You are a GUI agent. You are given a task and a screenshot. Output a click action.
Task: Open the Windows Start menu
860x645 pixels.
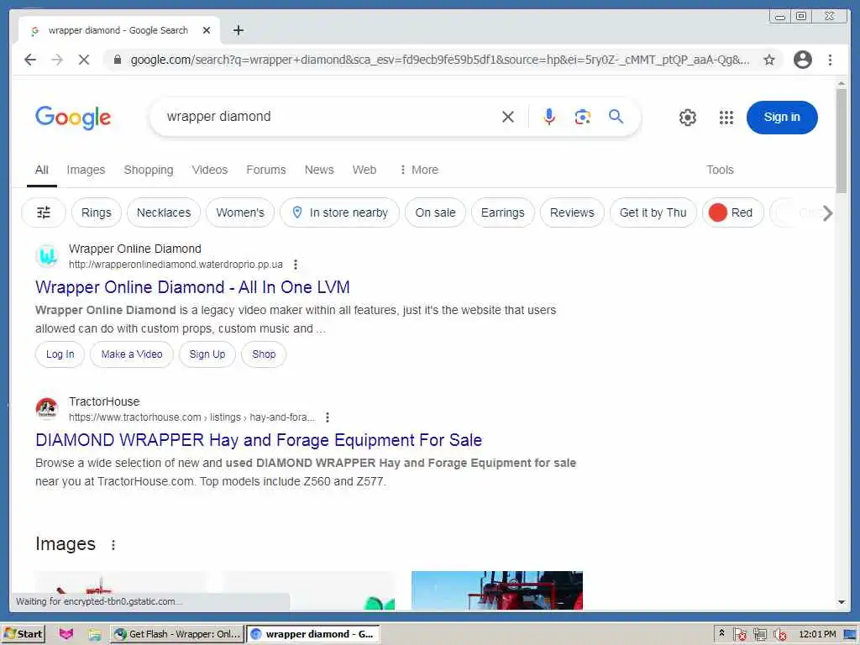(23, 634)
